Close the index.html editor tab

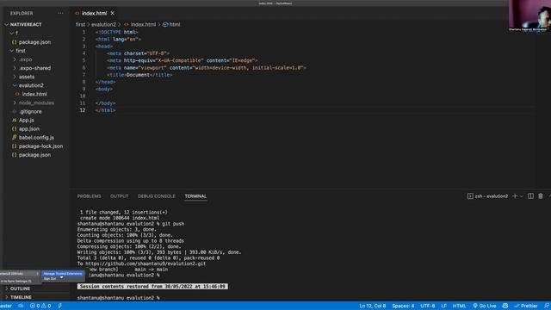[x=113, y=14]
